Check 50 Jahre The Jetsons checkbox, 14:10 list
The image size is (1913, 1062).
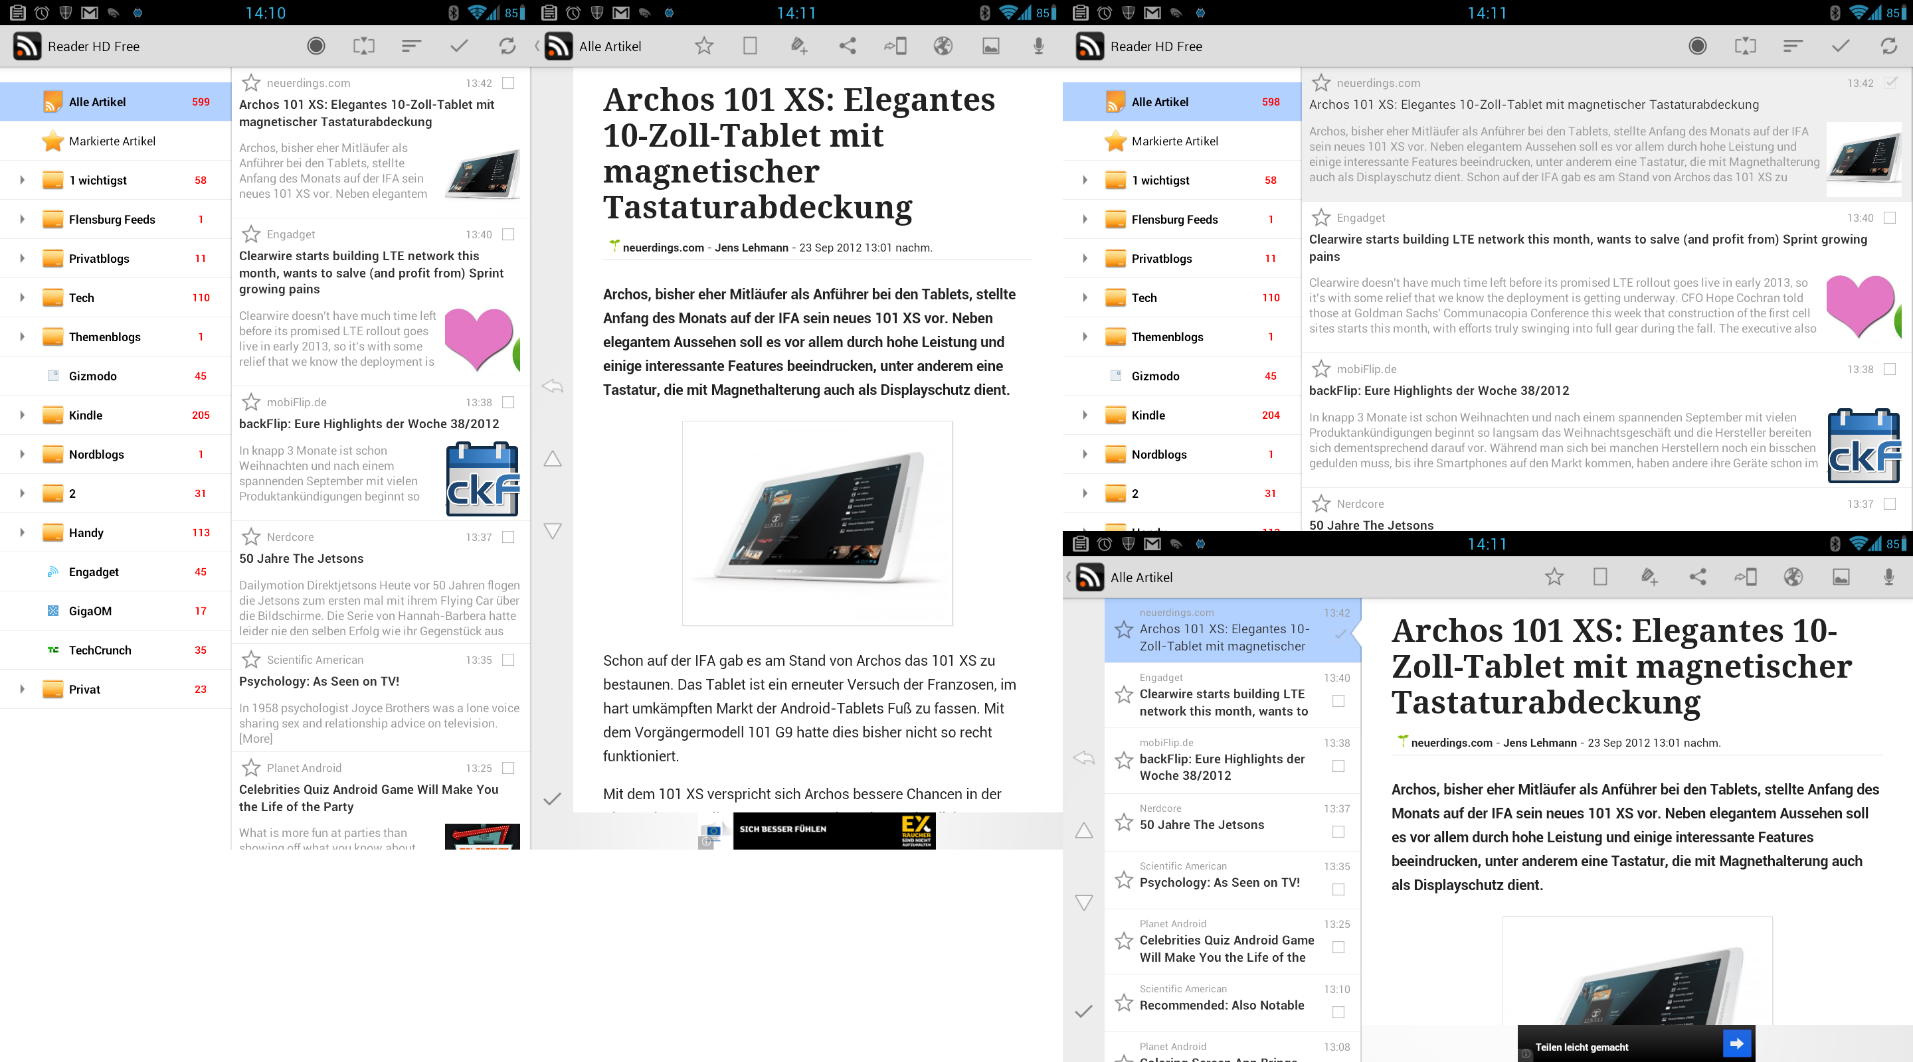pos(508,536)
